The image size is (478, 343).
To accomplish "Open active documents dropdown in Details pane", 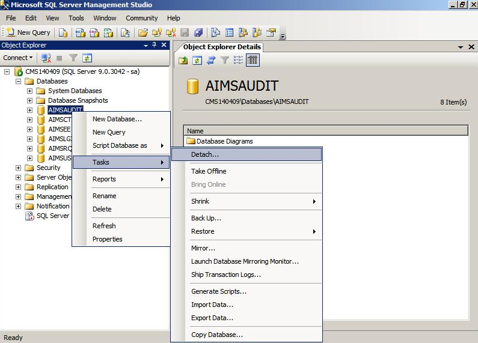I will (461, 47).
